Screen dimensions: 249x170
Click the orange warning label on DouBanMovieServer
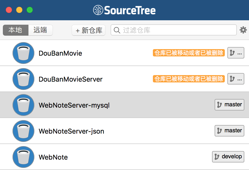pos(189,79)
